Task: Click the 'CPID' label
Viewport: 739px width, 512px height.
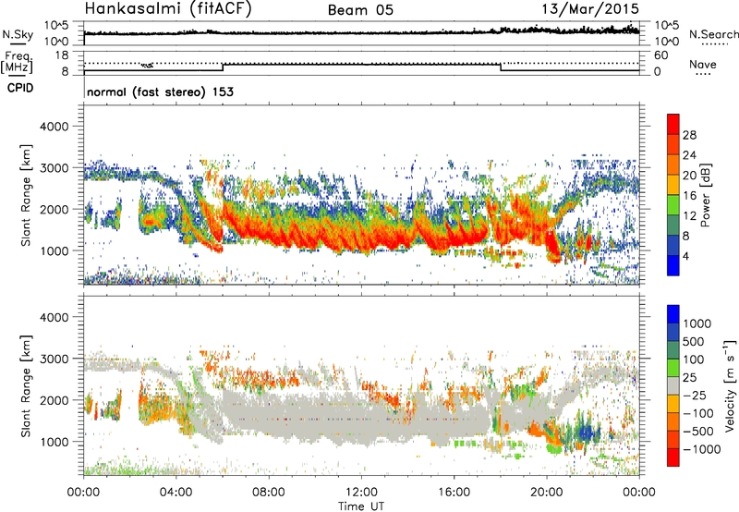Action: pyautogui.click(x=20, y=88)
